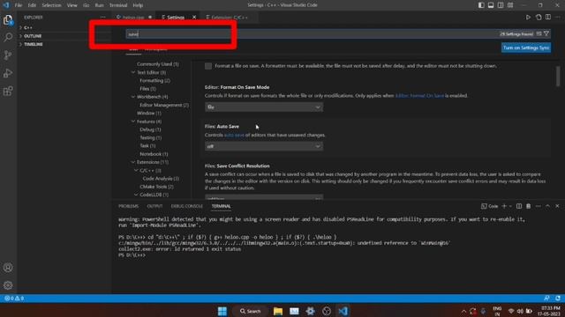The width and height of the screenshot is (565, 317).
Task: Switch to the OUTPUT panel tab
Action: tap(154, 206)
